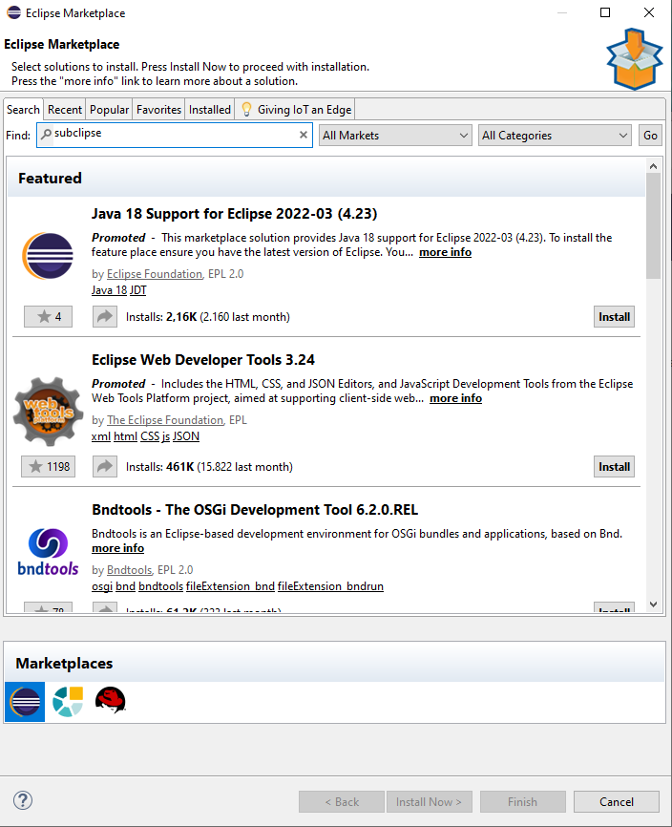Open the Eclipse Foundation author link of Java 18
Viewport: 672px width, 827px height.
(155, 274)
